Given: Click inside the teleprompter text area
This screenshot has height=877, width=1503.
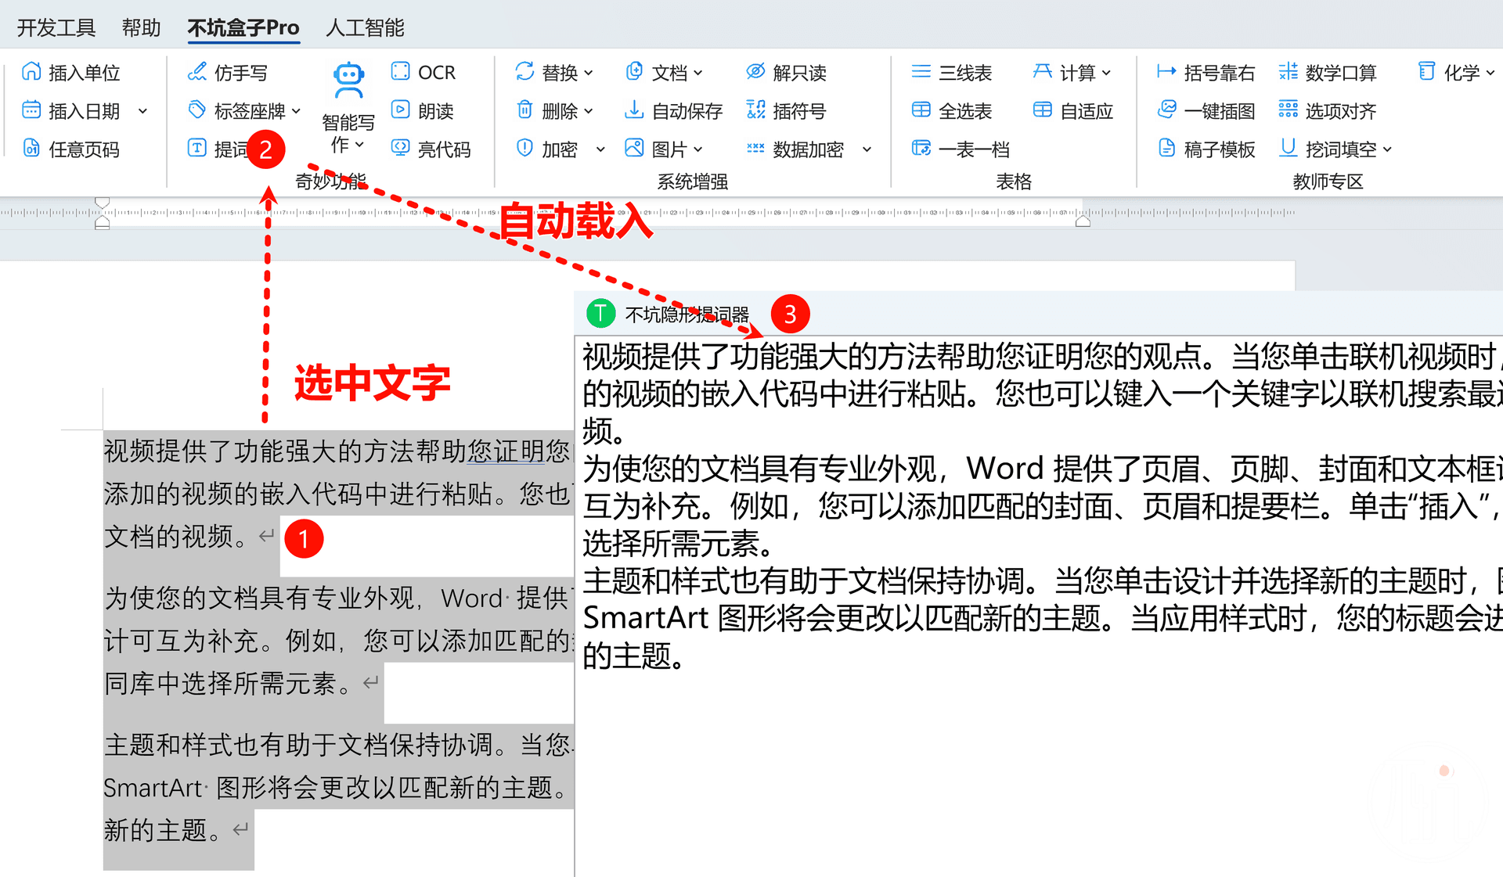Looking at the screenshot, I should point(1039,606).
